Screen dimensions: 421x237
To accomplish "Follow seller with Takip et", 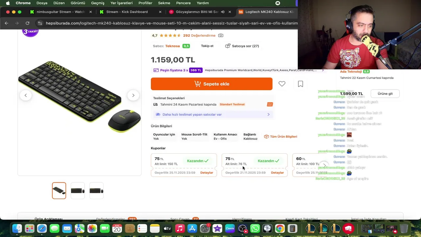I will click(207, 46).
